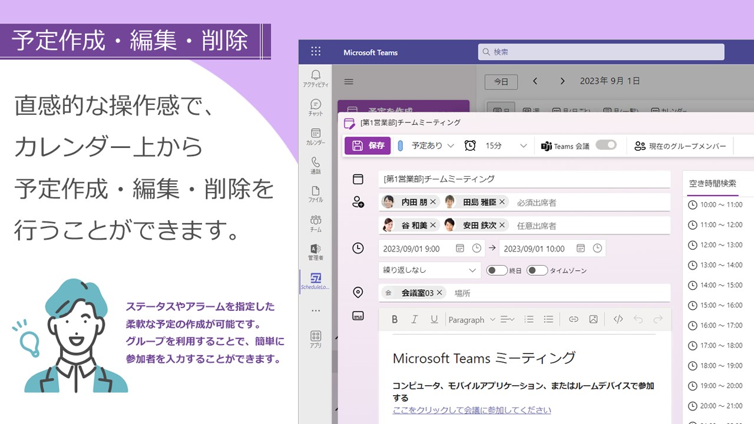754x424 pixels.
Task: Open the start time clock picker
Action: 477,249
